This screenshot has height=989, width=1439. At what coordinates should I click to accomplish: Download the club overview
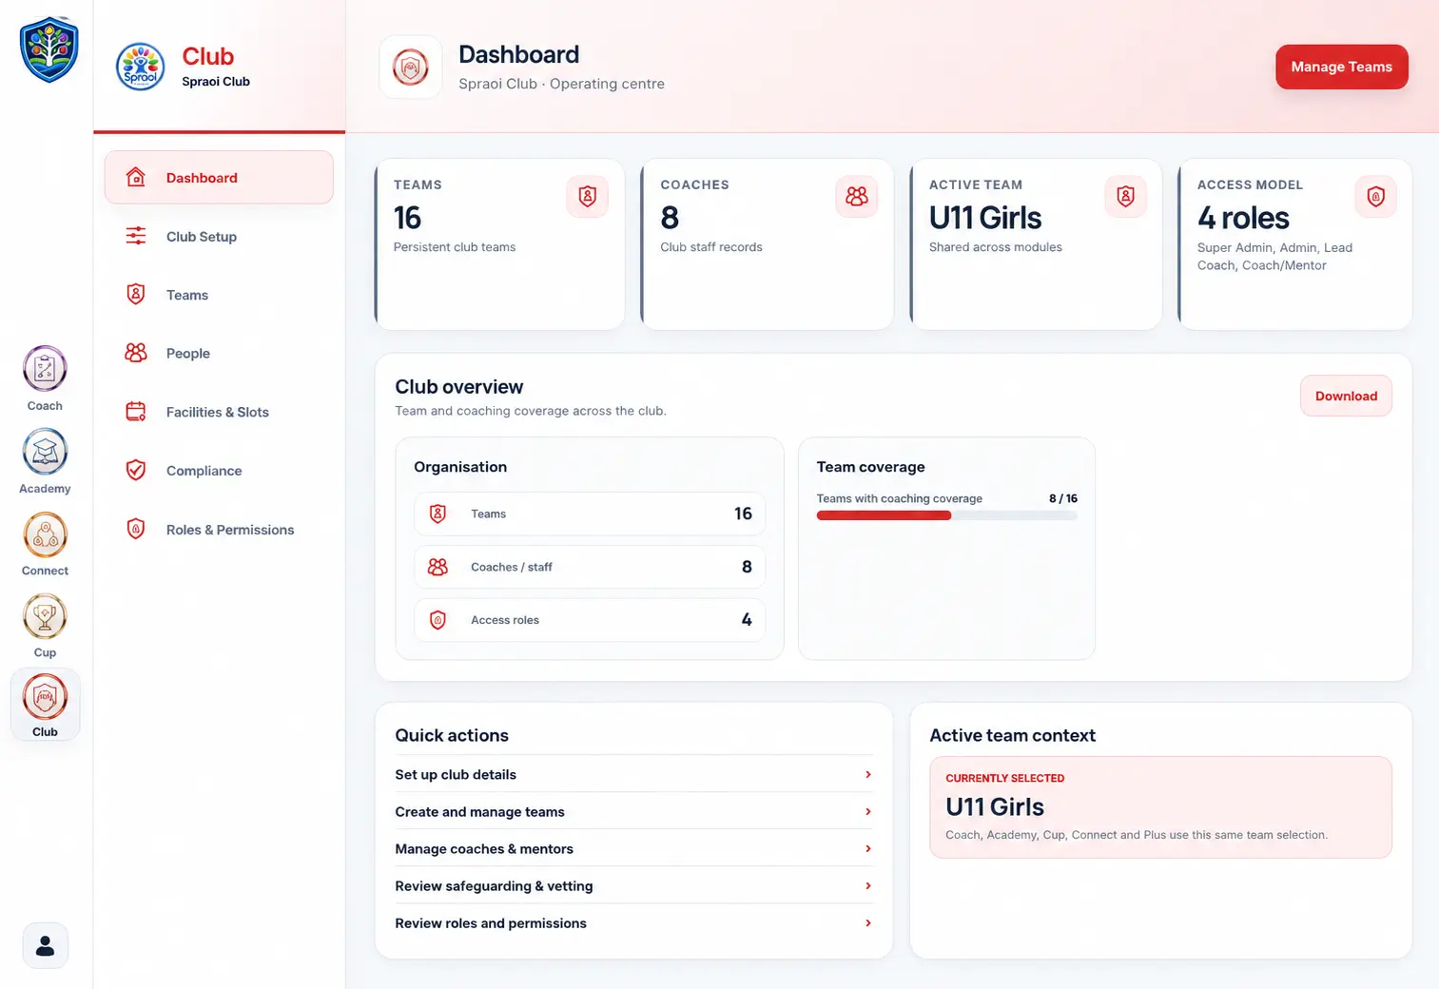pos(1346,396)
